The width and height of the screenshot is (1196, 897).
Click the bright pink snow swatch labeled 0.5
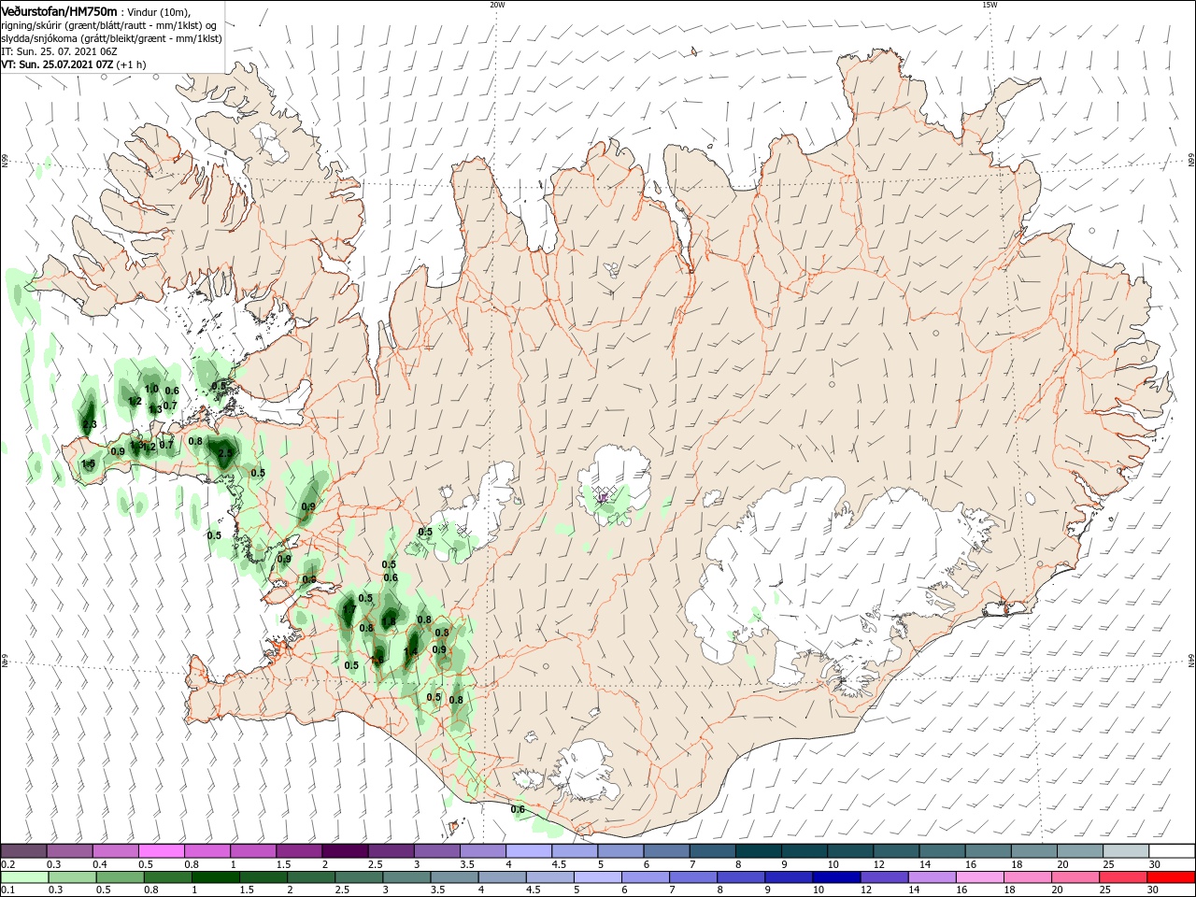click(x=162, y=851)
